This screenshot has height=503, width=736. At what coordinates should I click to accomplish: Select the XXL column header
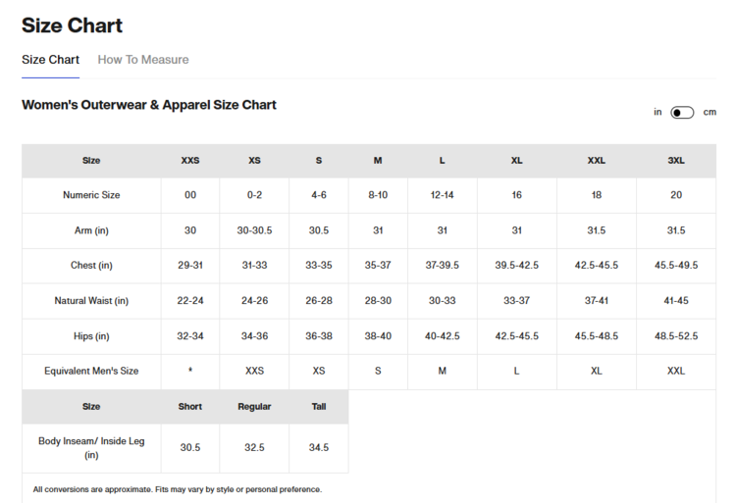tap(597, 161)
